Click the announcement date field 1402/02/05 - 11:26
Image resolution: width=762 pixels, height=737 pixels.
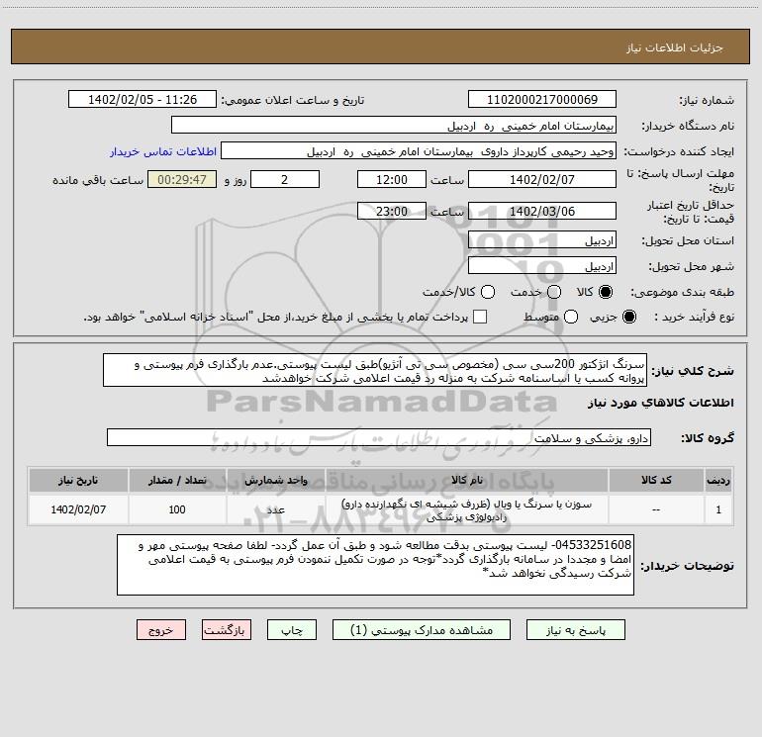[143, 100]
